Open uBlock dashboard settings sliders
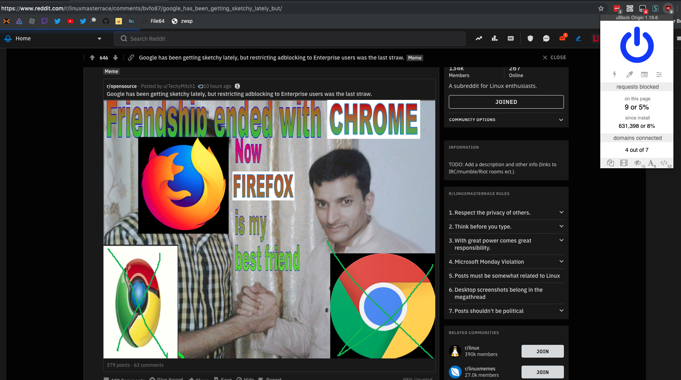The height and width of the screenshot is (380, 681). 659,74
